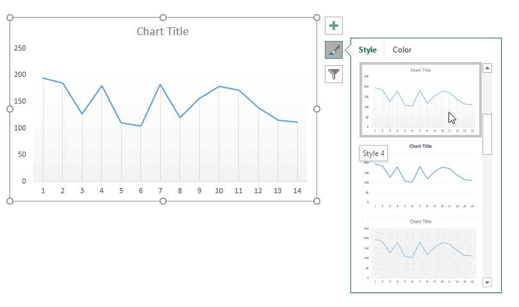Click the Chart Styles paintbrush button
Image resolution: width=519 pixels, height=307 pixels.
333,50
